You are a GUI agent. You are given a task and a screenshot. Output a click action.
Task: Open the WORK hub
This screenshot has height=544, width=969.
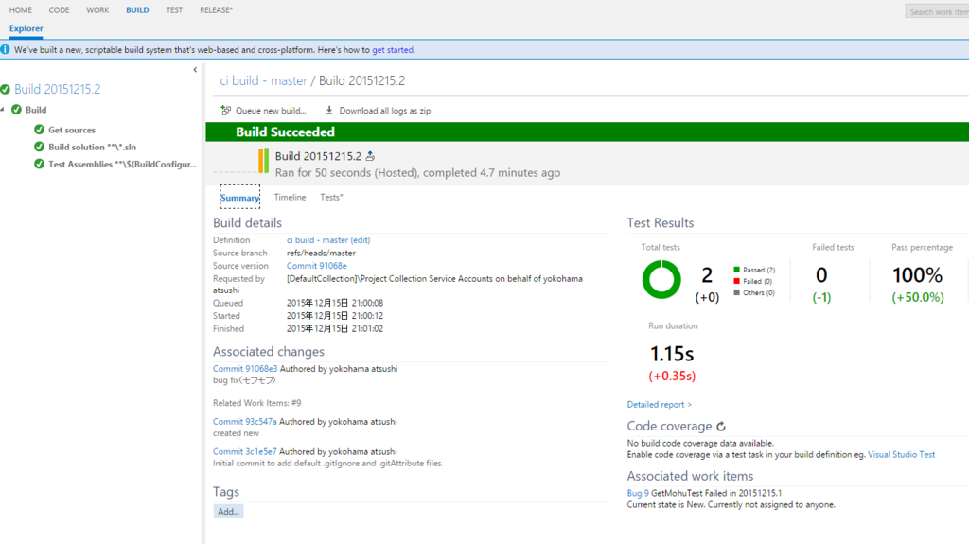[x=97, y=9]
